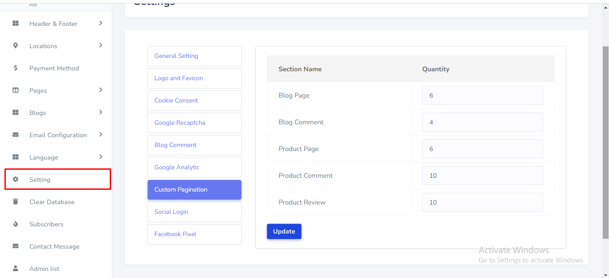
Task: Click the Contact Message envelope icon
Action: (16, 246)
